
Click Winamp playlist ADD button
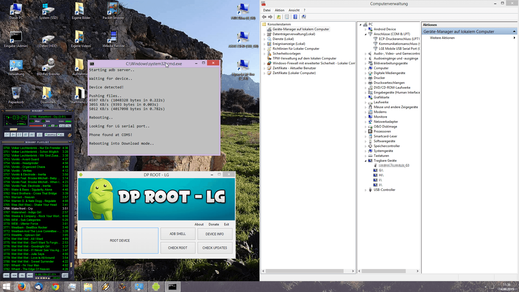tap(6, 275)
